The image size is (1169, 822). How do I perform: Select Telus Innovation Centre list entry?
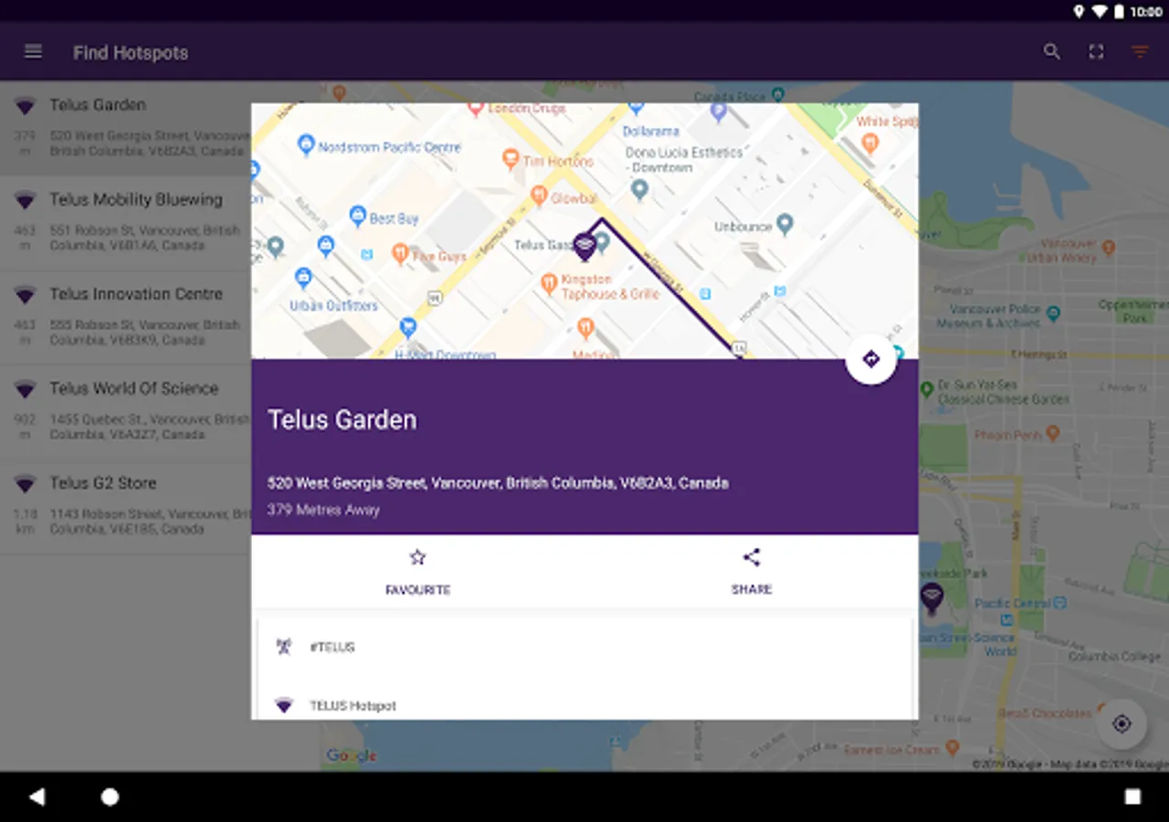[x=126, y=317]
